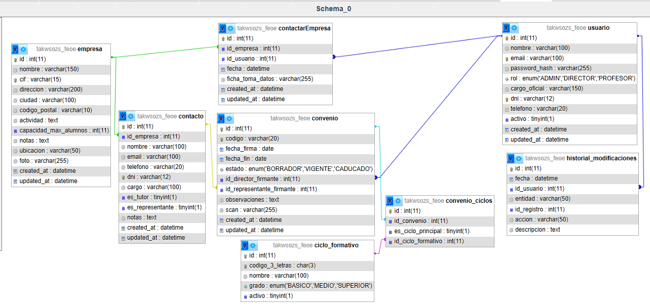Click the gear icon on the ciclo_formativo table
This screenshot has width=650, height=307.
click(253, 245)
